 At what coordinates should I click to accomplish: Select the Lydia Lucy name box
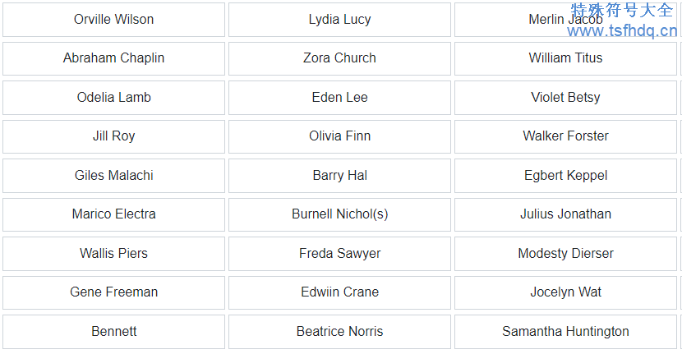click(x=339, y=20)
